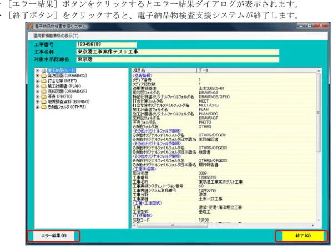Click the data list scroll-up arrow

point(319,70)
